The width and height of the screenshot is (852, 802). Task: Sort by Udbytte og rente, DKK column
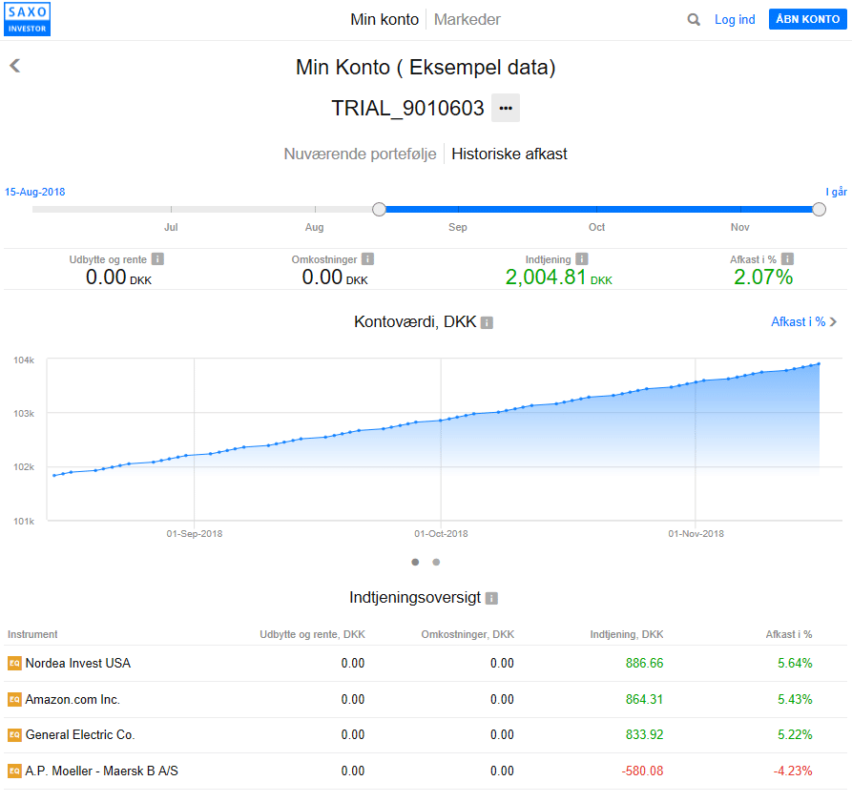point(312,634)
